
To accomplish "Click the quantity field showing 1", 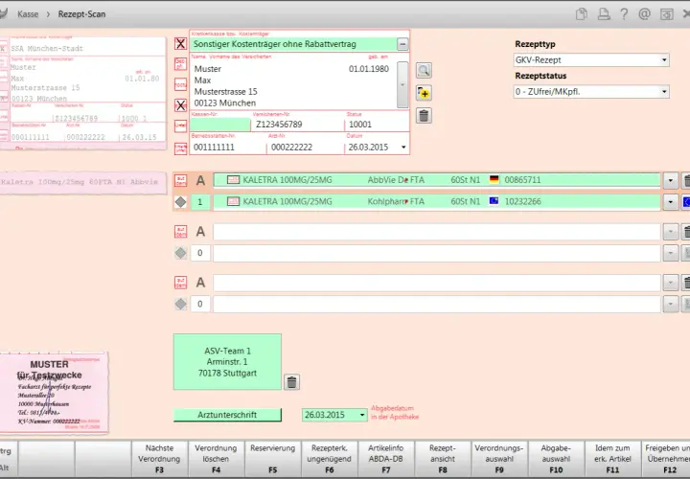I will (x=199, y=202).
